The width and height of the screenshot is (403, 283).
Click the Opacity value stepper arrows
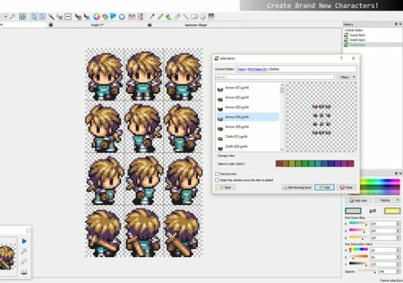pos(398,272)
